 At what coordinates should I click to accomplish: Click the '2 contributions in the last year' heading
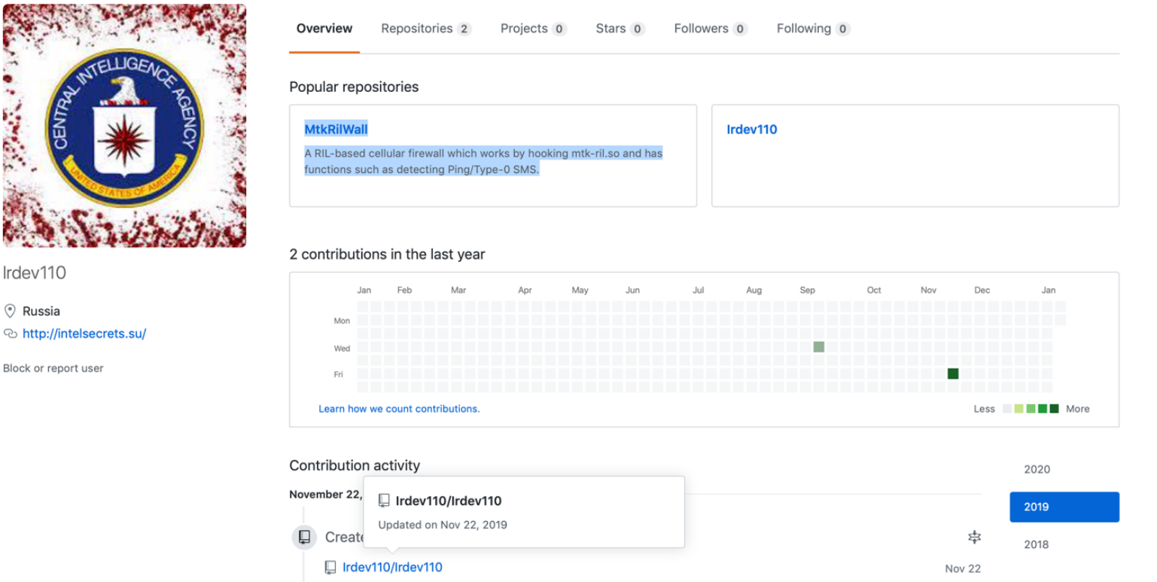387,254
